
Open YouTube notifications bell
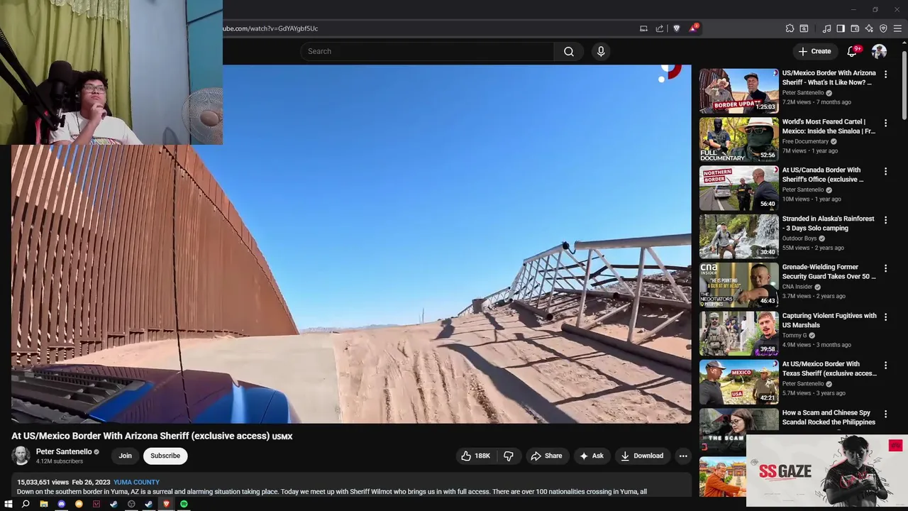tap(853, 51)
